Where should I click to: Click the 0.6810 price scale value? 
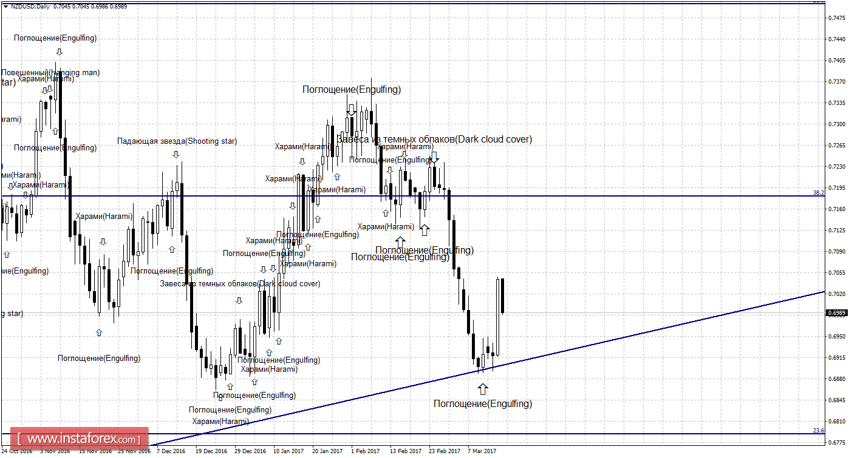coord(837,421)
